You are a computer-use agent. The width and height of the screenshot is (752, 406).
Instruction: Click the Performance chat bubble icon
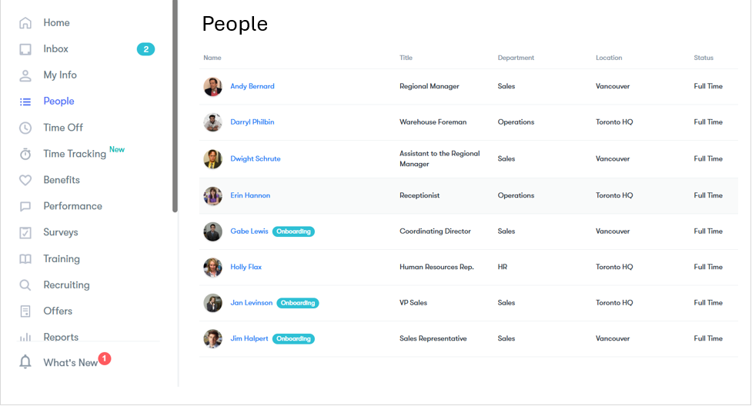pyautogui.click(x=25, y=206)
